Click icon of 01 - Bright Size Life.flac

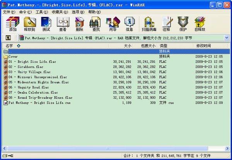6,62
